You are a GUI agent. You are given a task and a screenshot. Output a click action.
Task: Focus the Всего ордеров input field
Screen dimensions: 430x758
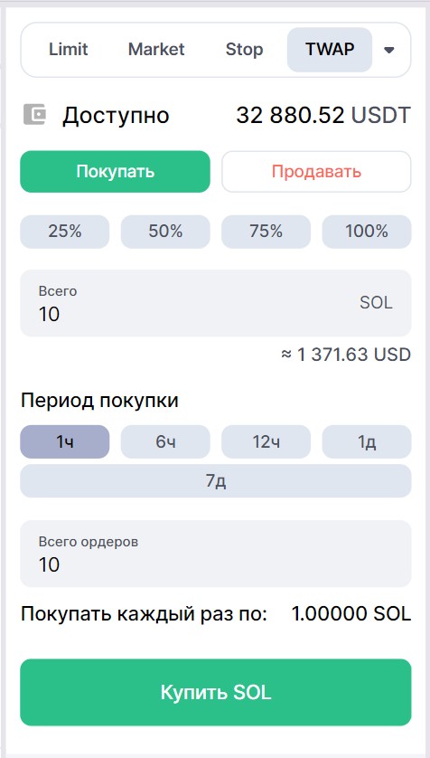coord(216,554)
